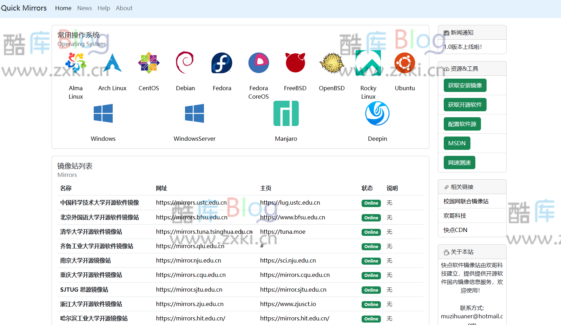The image size is (561, 325).
Task: Open the mirrors.ustc.edu.cn URL link
Action: click(191, 203)
